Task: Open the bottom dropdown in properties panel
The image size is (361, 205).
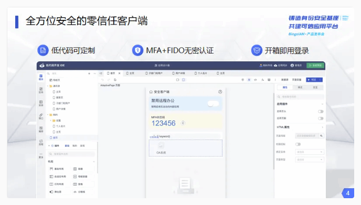Action: (310, 160)
